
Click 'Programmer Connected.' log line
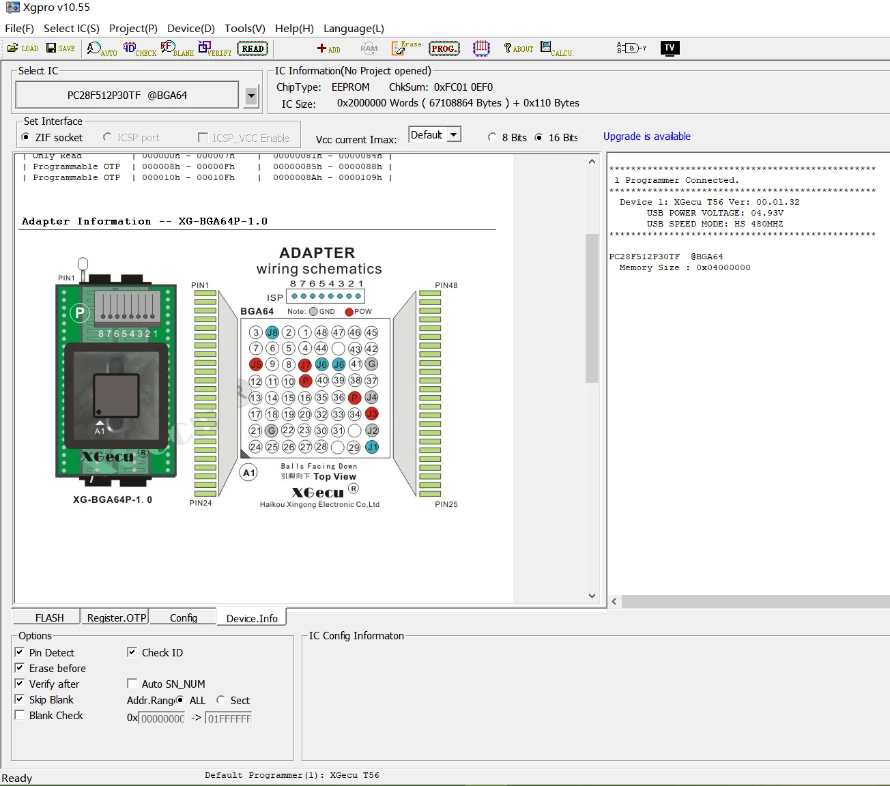[676, 180]
